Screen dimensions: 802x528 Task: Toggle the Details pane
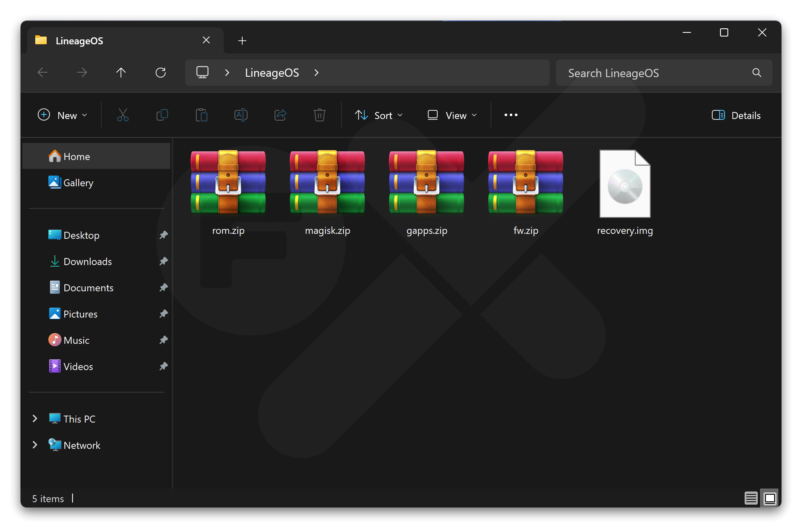pyautogui.click(x=736, y=115)
